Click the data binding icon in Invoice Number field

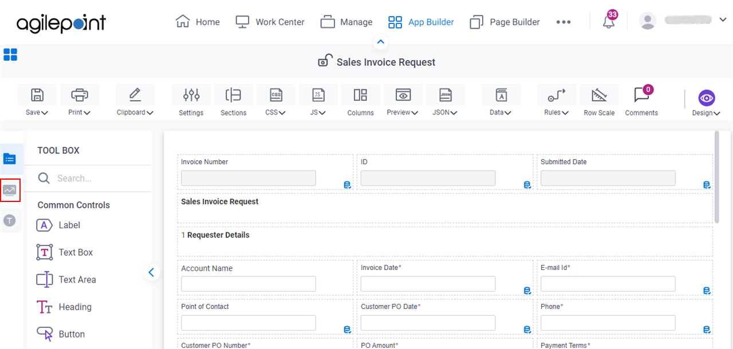coord(348,184)
